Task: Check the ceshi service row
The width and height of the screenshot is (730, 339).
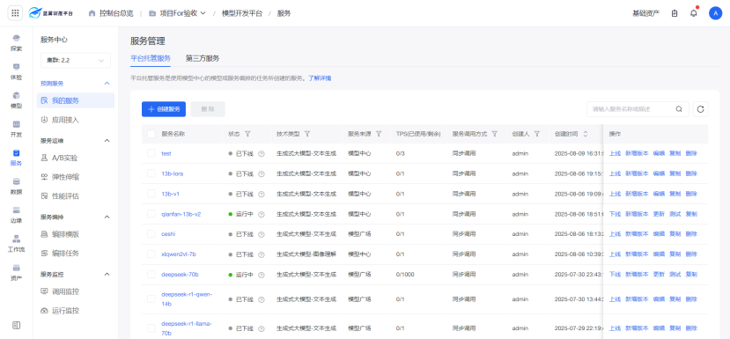Action: pos(151,233)
